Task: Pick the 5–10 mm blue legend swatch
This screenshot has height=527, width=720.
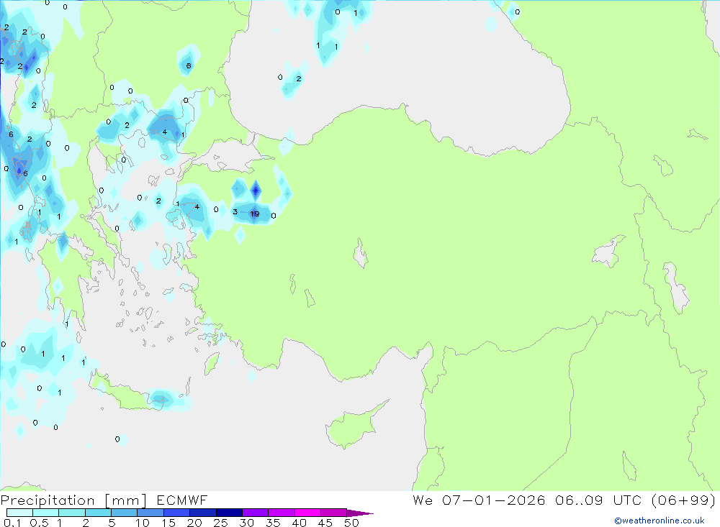Action: click(124, 513)
